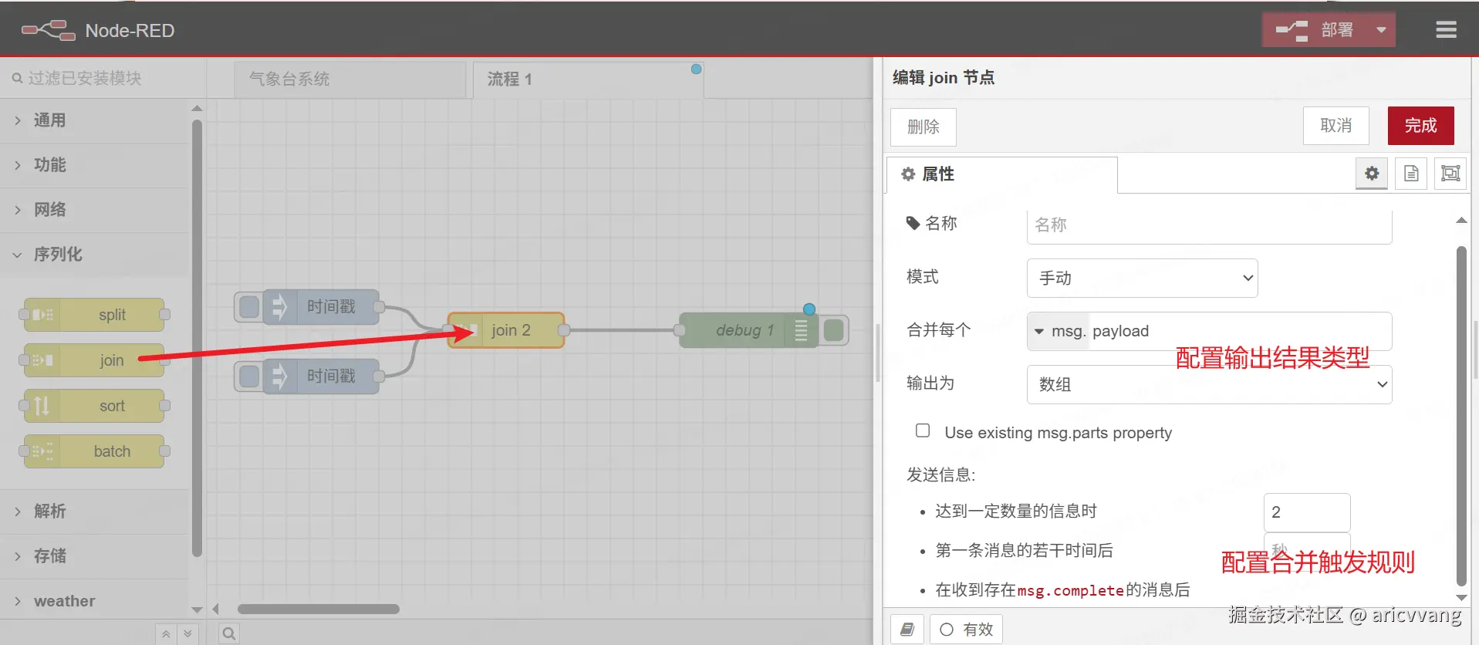Edit the payload property field
The height and width of the screenshot is (645, 1479).
(1239, 331)
